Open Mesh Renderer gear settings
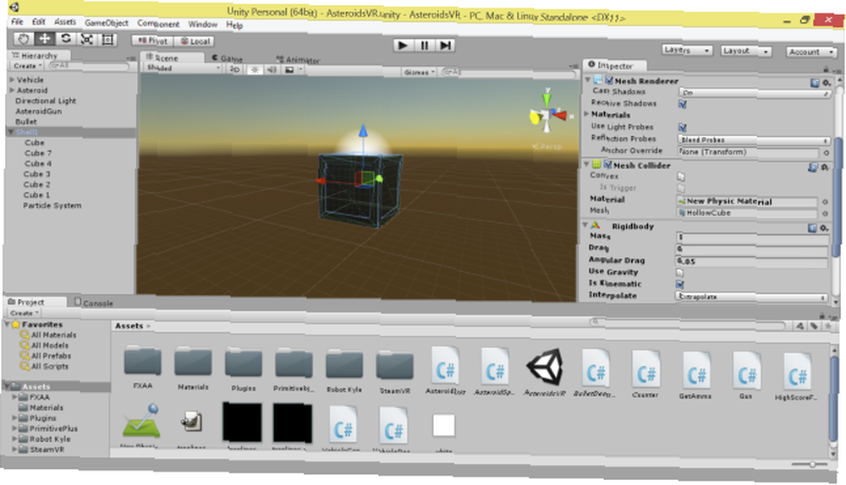The height and width of the screenshot is (485, 846). (826, 83)
